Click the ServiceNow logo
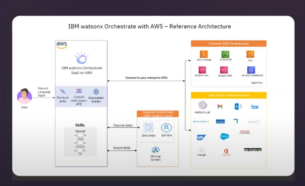The height and width of the screenshot is (186, 305). 253,150
